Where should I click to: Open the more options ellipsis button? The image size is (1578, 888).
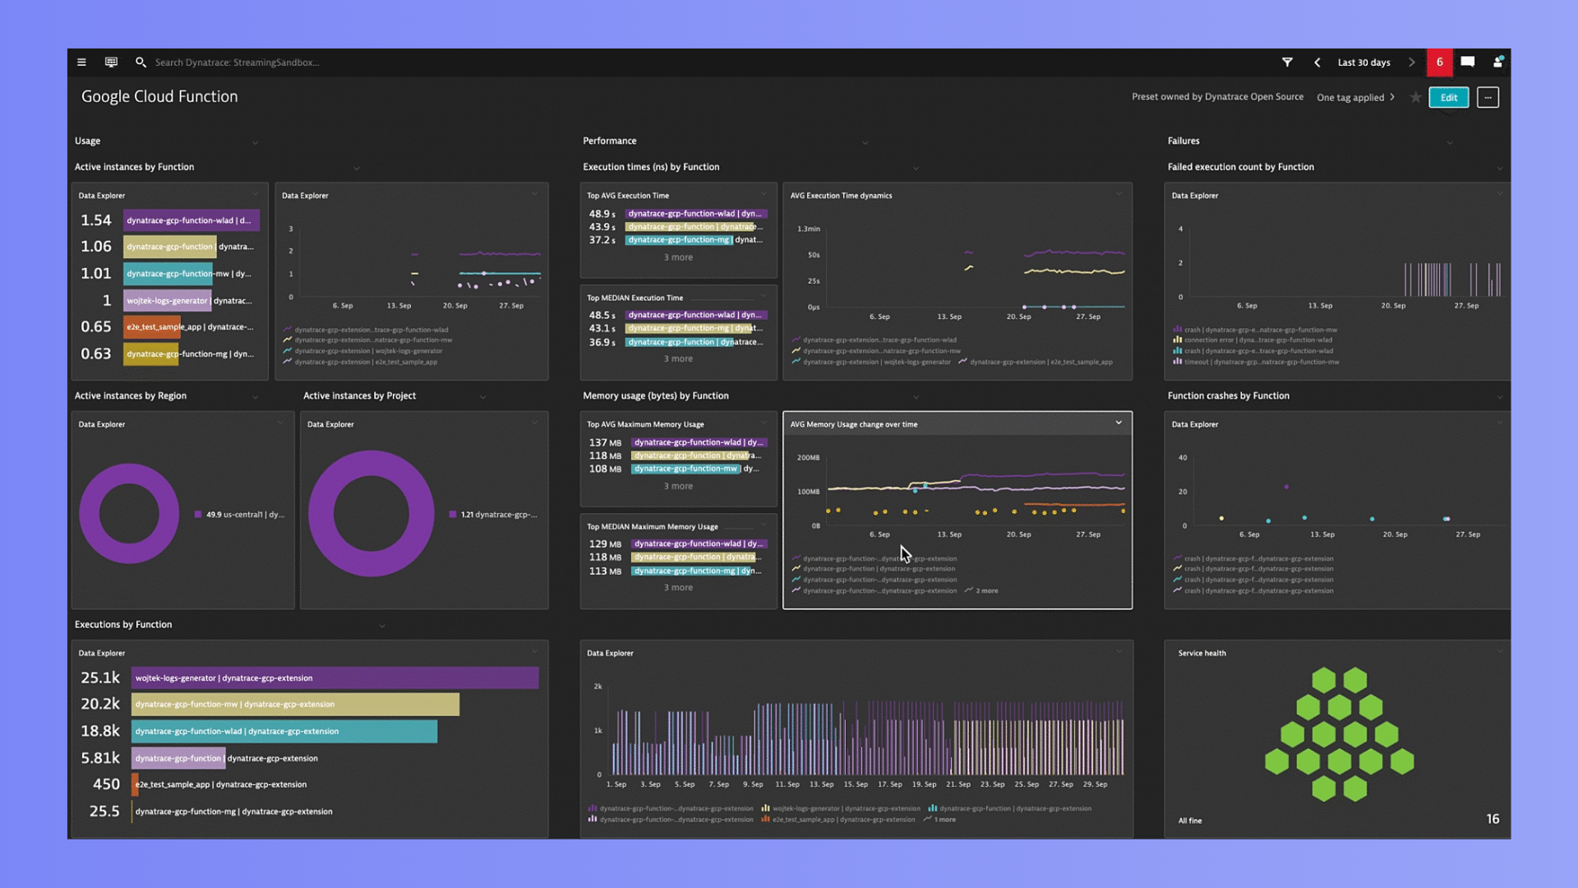(1488, 97)
